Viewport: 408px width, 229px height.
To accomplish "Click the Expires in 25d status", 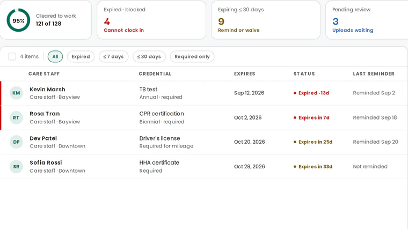I will point(313,142).
